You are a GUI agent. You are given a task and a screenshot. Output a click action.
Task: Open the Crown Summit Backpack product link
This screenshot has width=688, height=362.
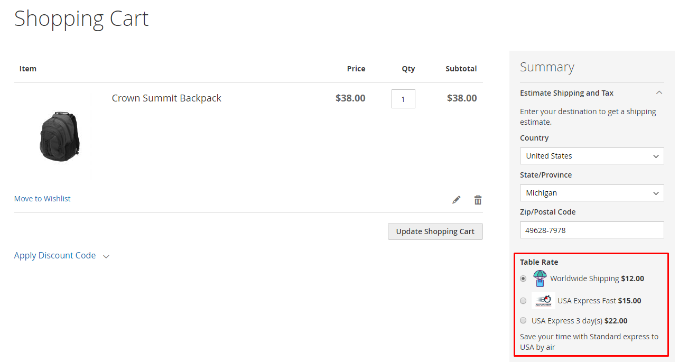tap(166, 98)
